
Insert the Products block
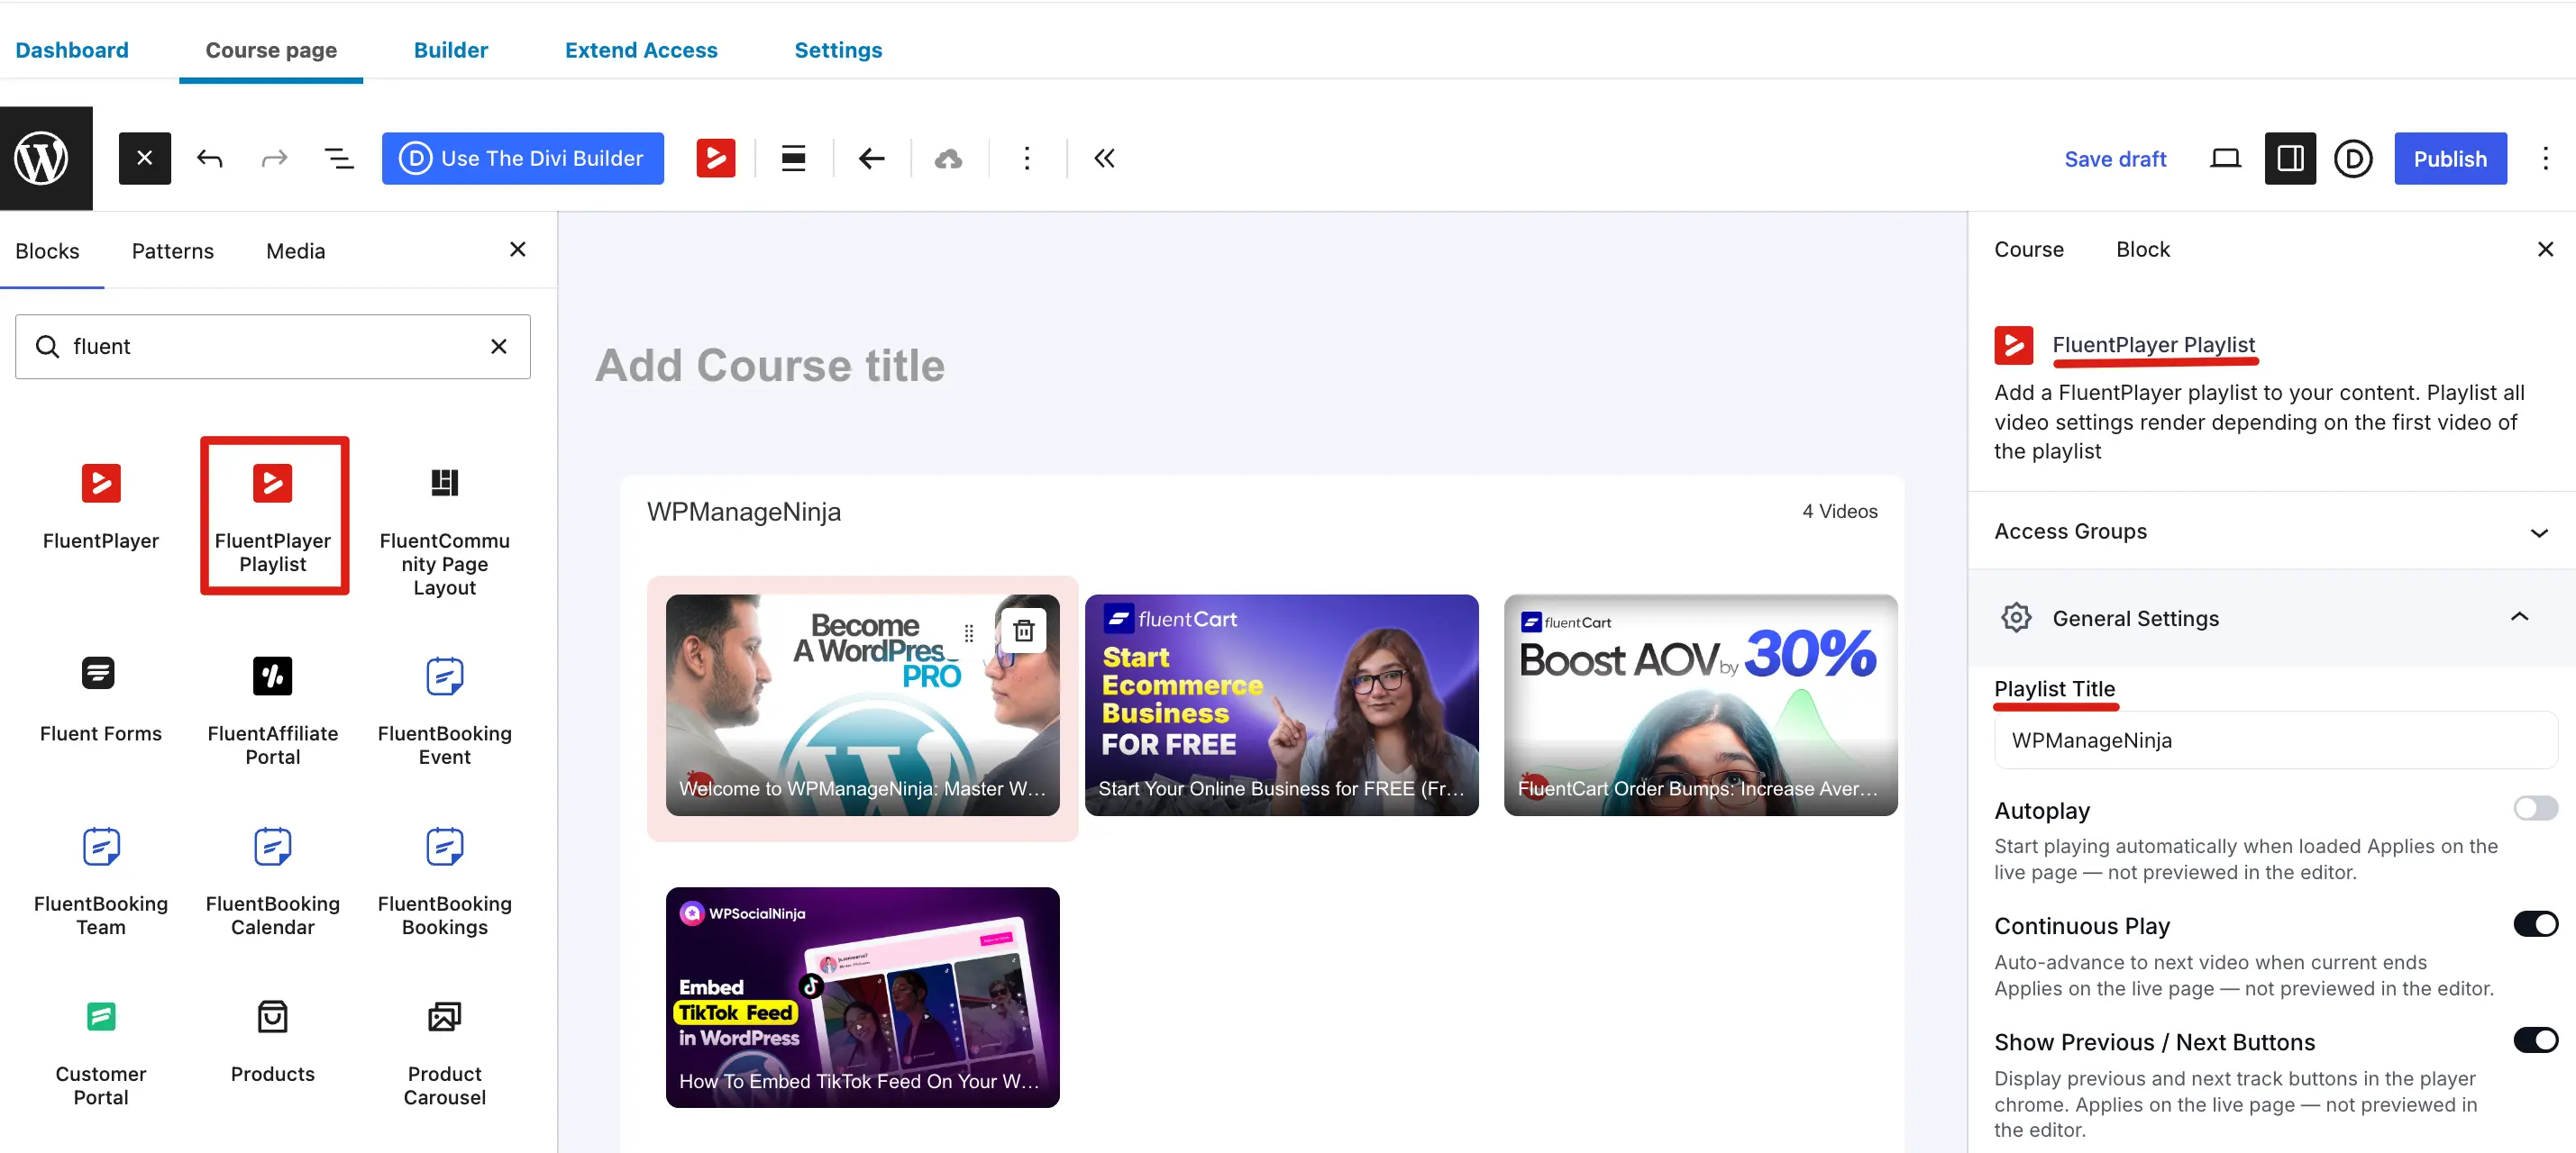(273, 1041)
